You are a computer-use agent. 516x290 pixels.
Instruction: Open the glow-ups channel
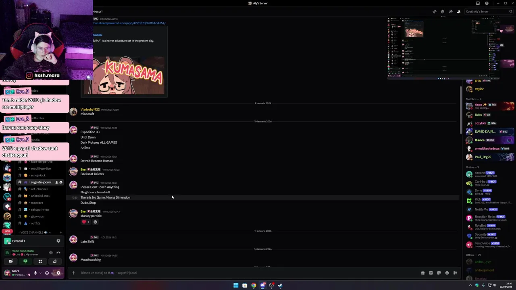click(40, 216)
